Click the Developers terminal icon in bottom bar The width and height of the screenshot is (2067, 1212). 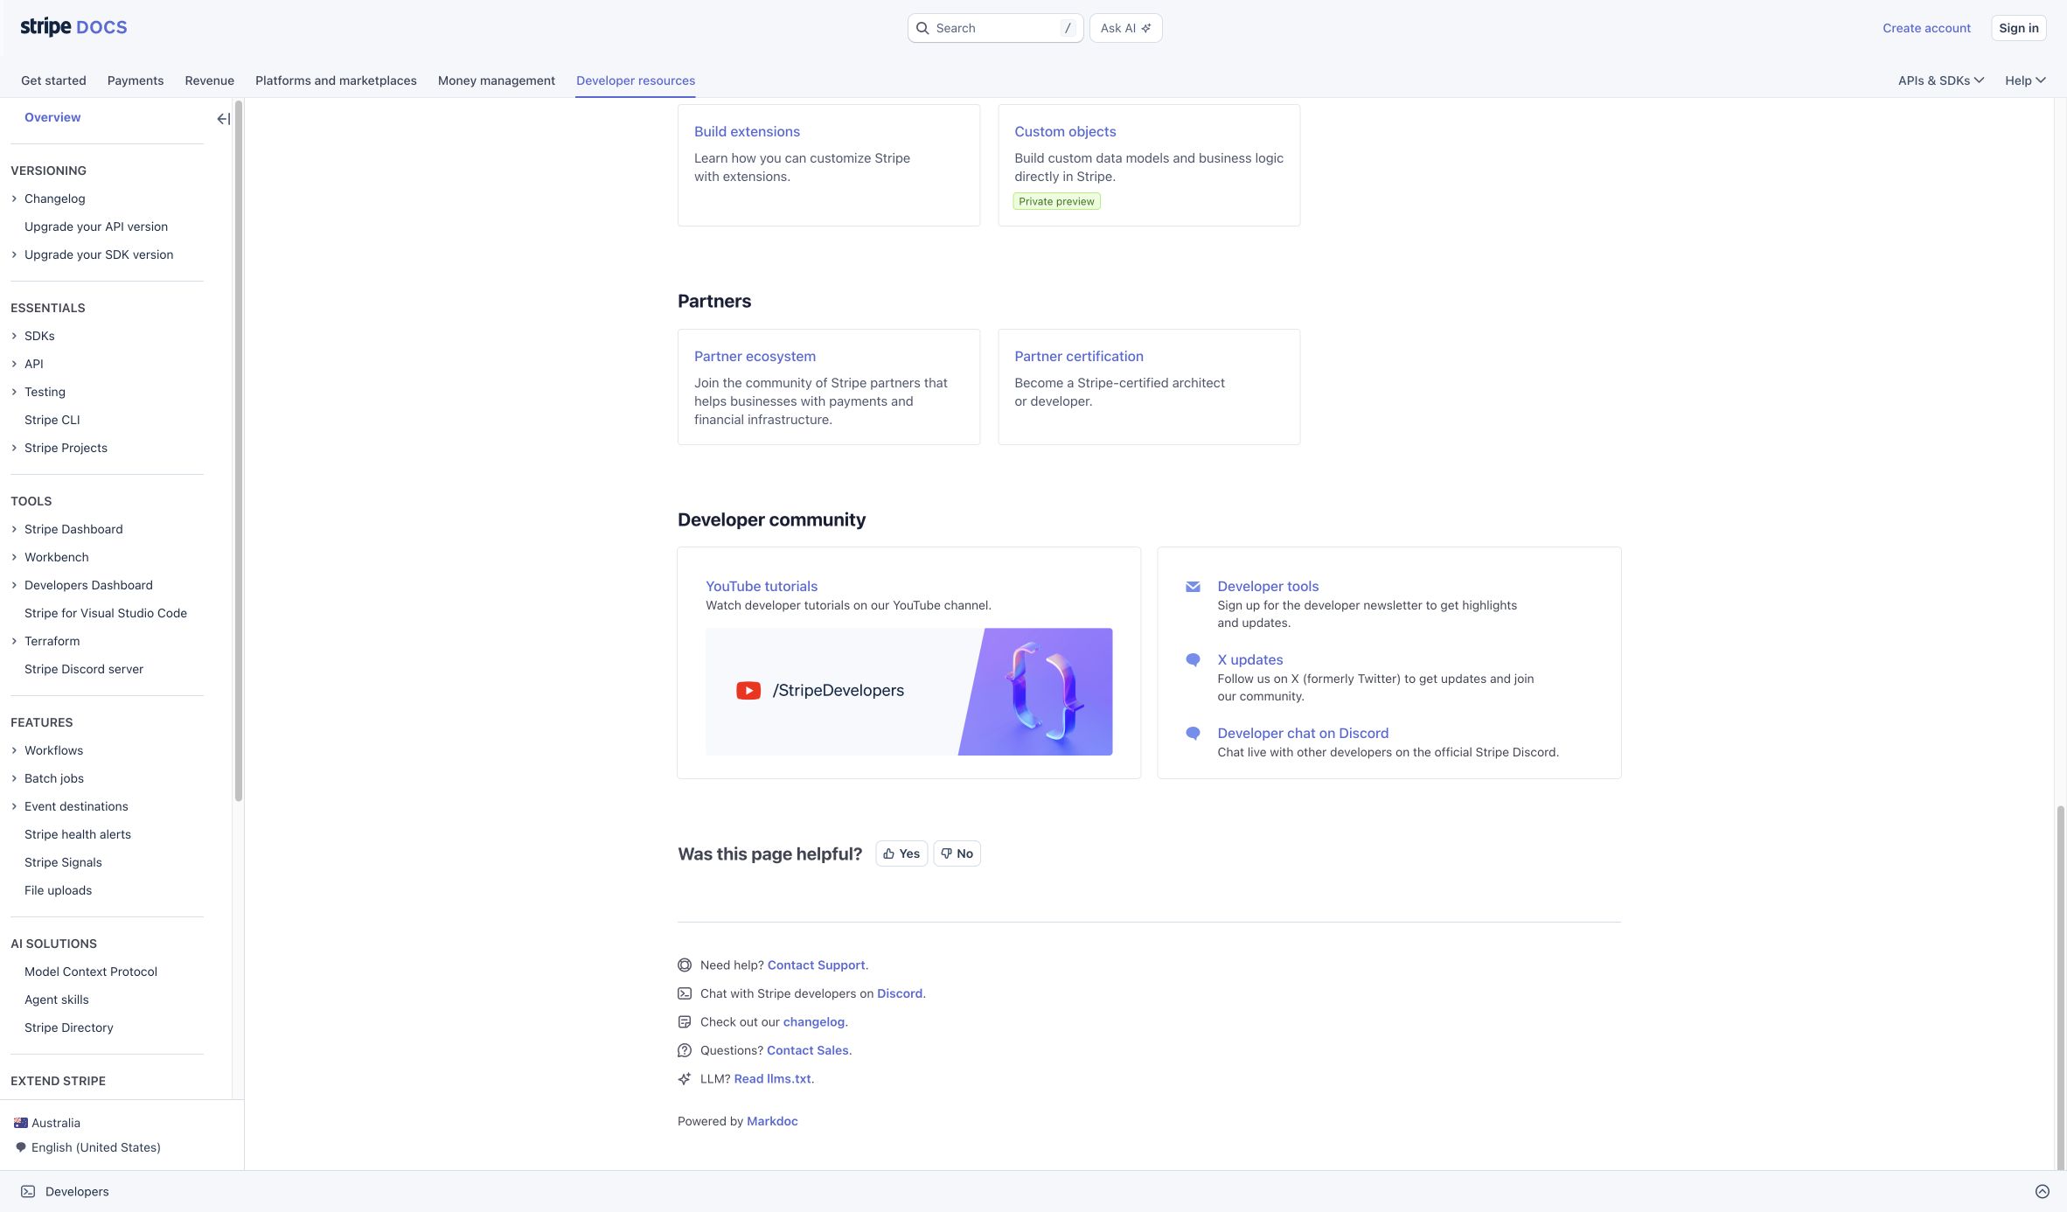click(28, 1191)
